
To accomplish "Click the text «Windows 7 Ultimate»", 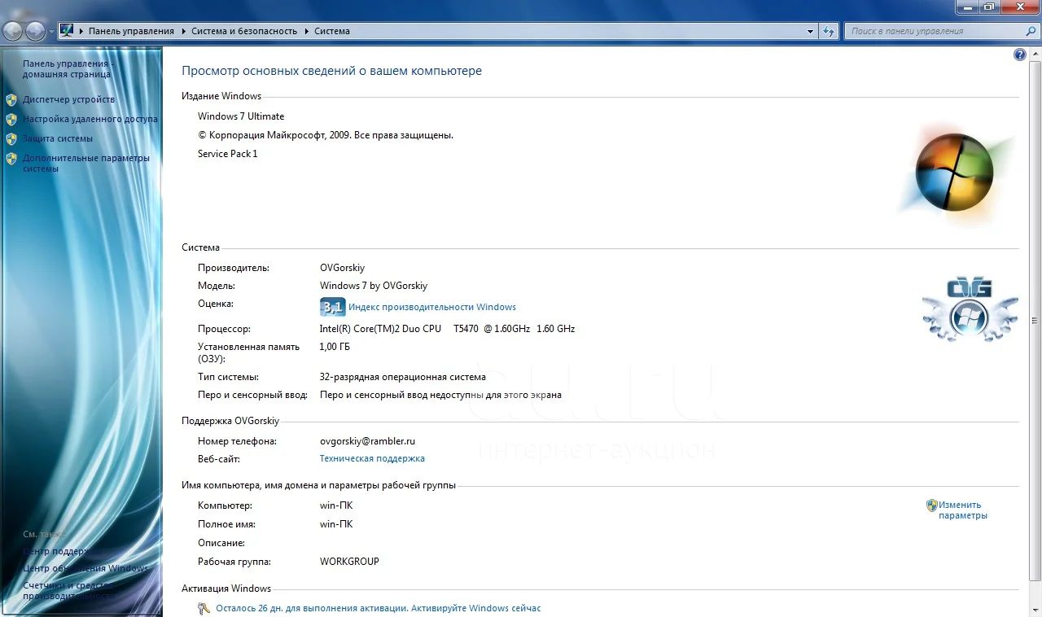I will (x=241, y=116).
